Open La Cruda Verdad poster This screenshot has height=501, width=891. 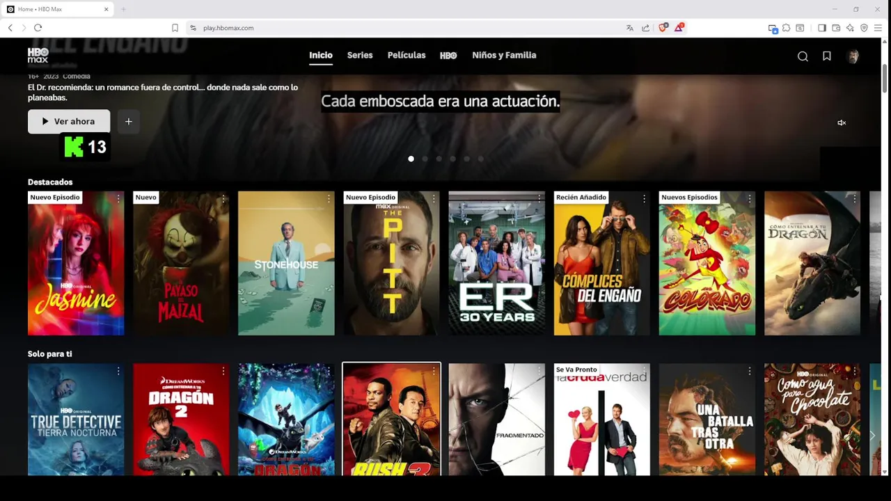[x=601, y=419]
